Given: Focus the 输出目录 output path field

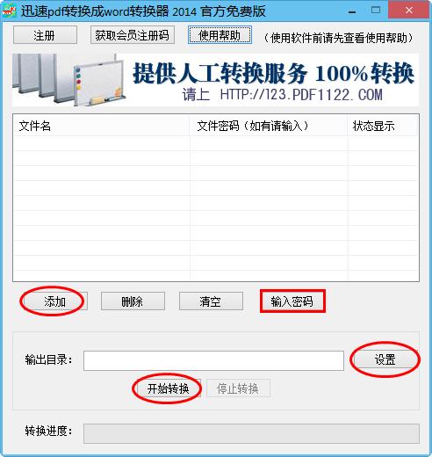Looking at the screenshot, I should pos(213,360).
